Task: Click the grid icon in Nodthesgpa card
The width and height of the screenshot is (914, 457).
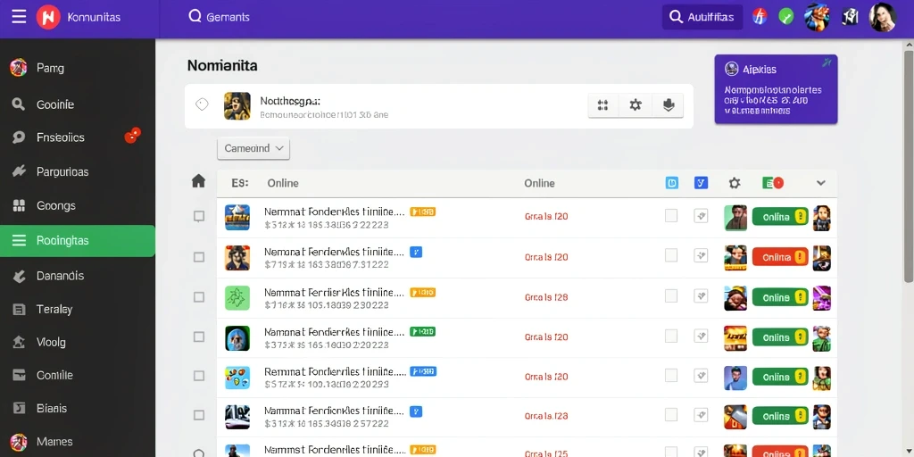Action: (602, 105)
